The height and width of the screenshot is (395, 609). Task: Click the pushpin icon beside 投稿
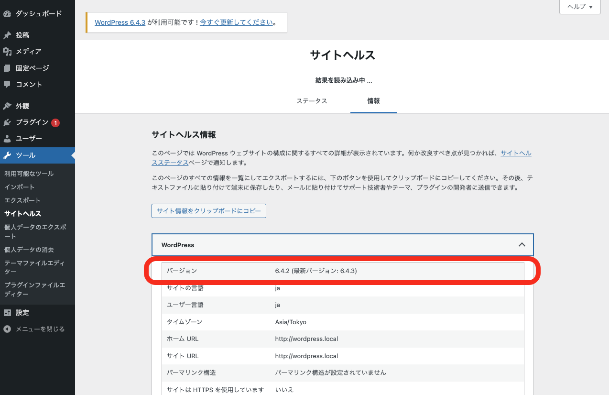pyautogui.click(x=7, y=35)
